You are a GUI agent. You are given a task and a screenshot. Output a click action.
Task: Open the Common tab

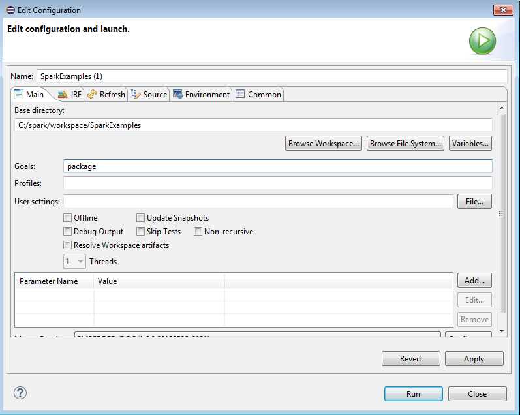pyautogui.click(x=258, y=95)
